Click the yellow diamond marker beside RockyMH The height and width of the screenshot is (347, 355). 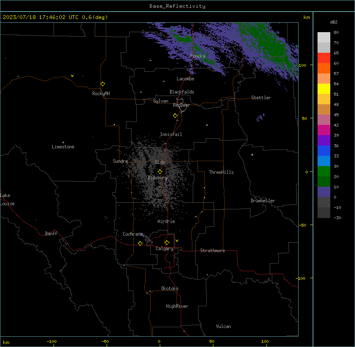coord(103,84)
